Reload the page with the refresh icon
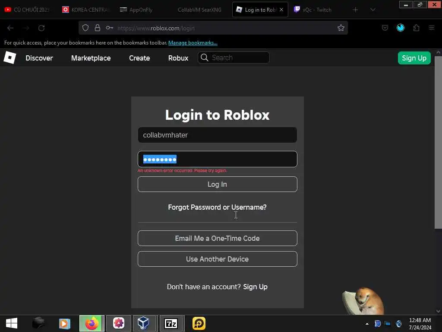 tap(41, 28)
